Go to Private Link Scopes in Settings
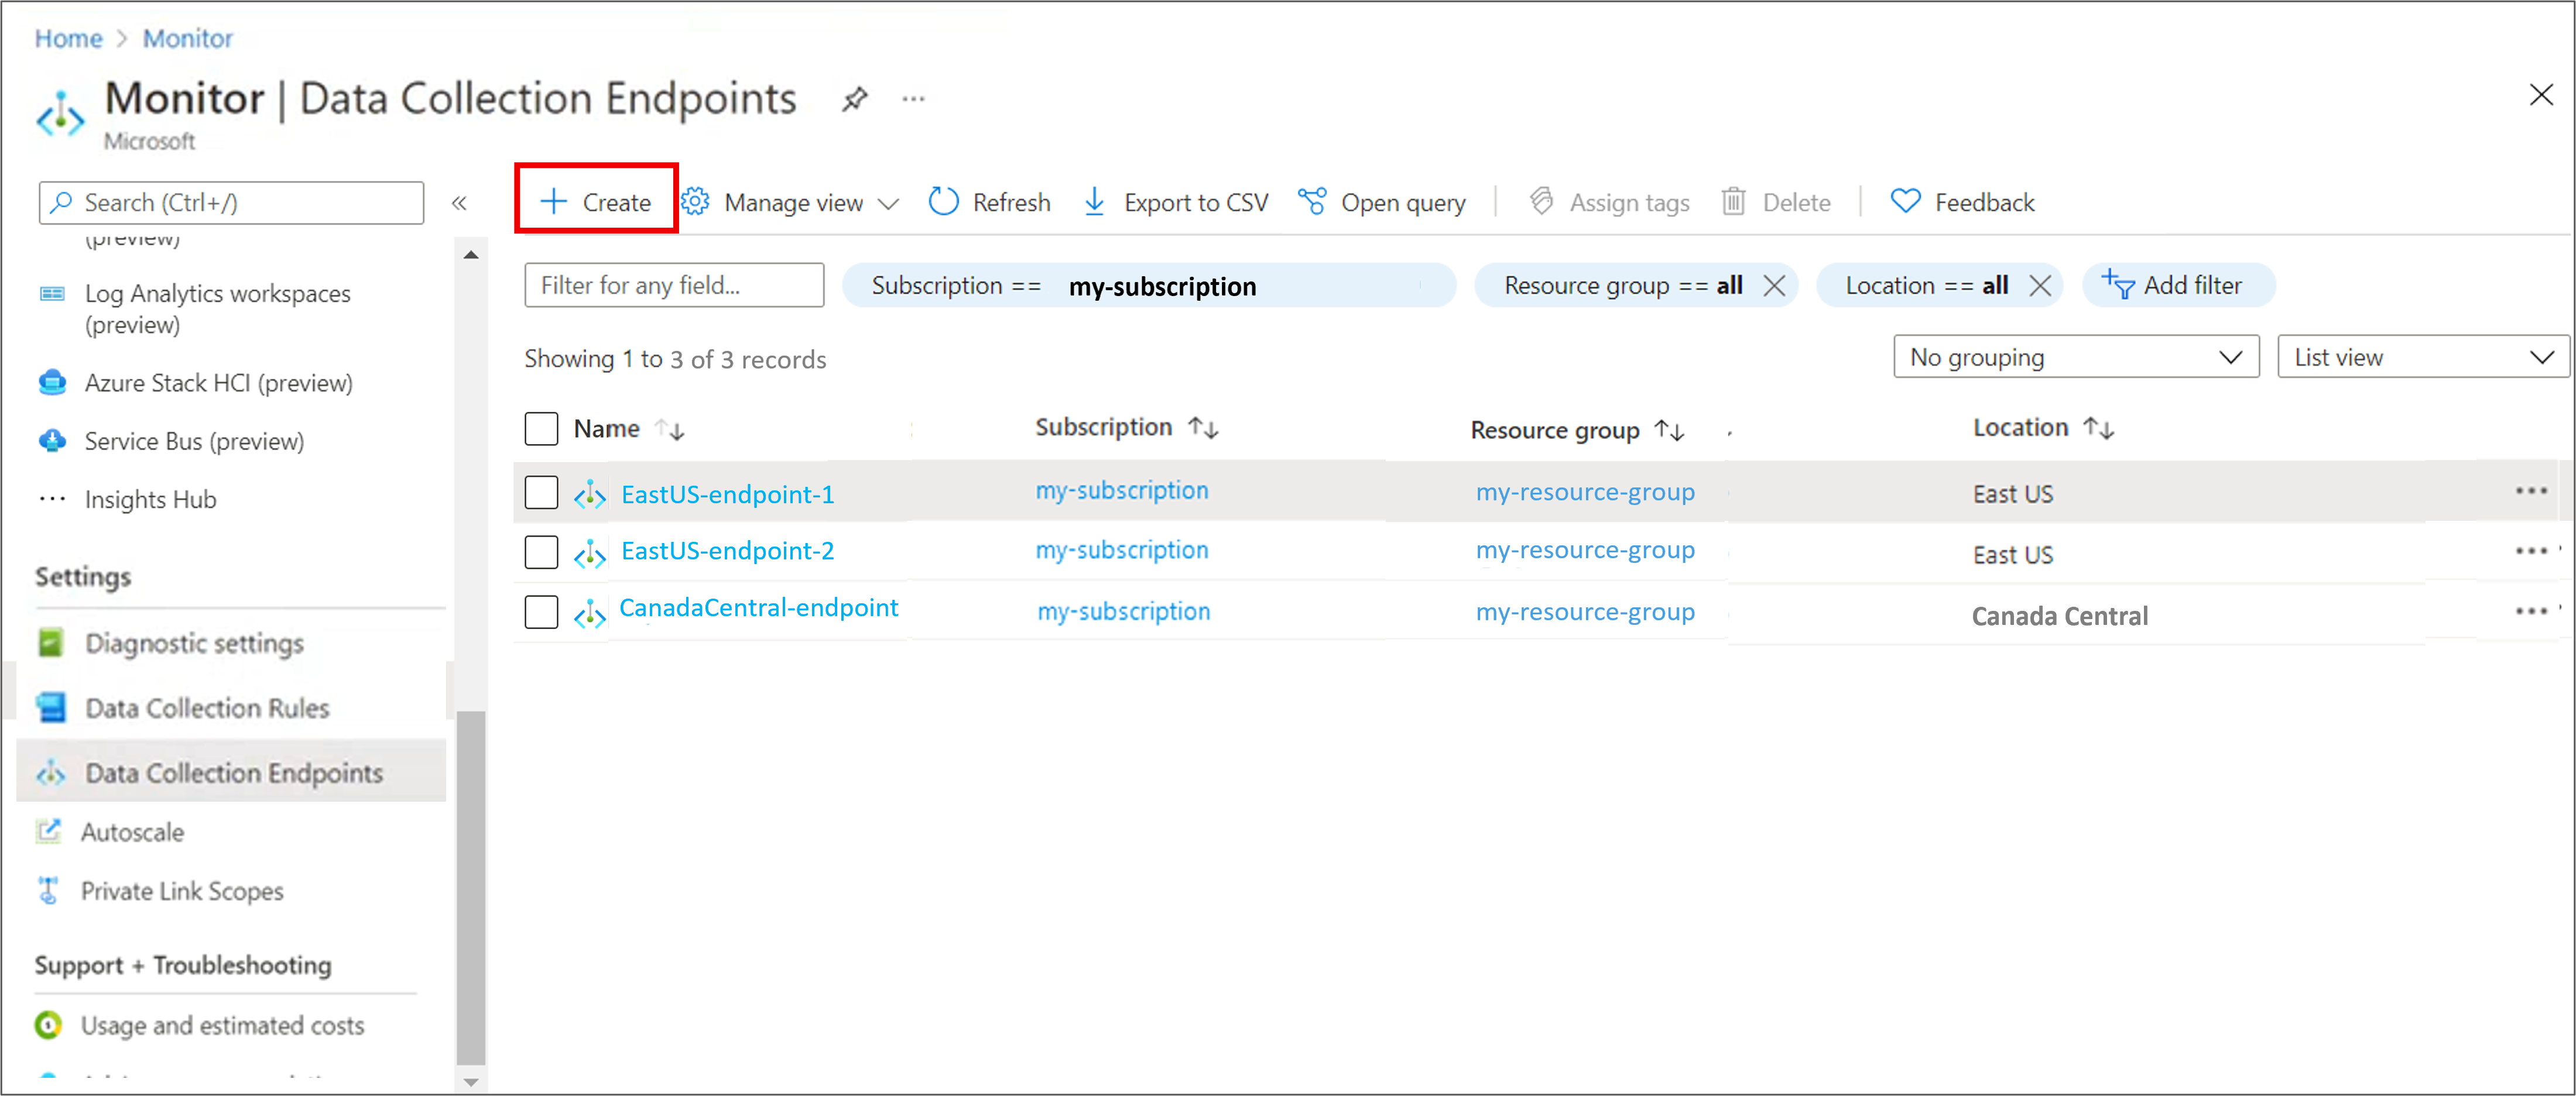This screenshot has width=2576, height=1096. [x=182, y=890]
